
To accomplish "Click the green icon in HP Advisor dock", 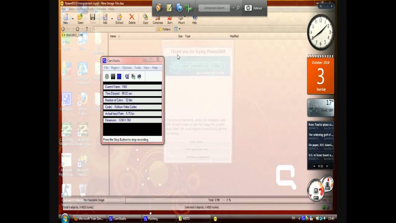I will click(188, 8).
